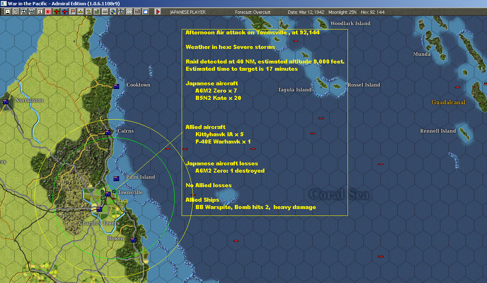Click the Rennell Island map label
The width and height of the screenshot is (487, 283).
point(438,131)
